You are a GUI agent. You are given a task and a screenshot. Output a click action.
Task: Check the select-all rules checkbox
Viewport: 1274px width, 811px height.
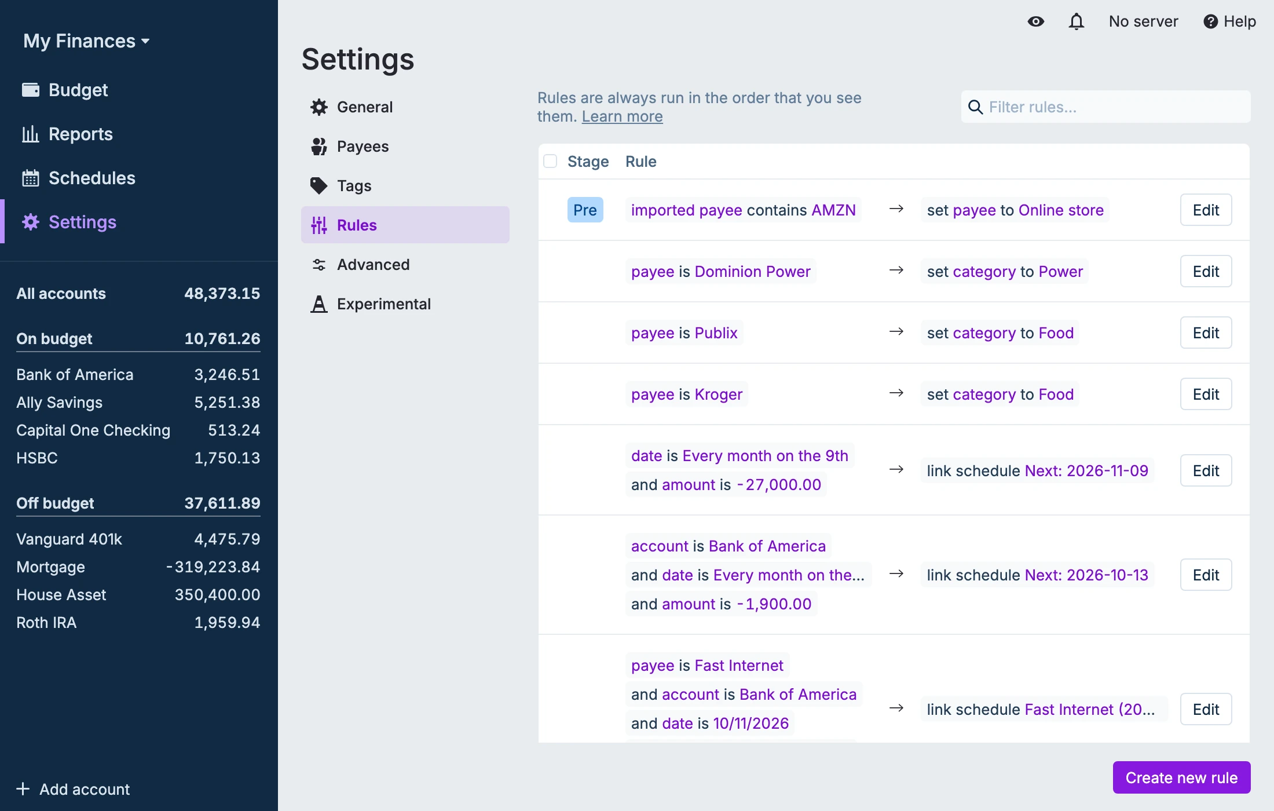coord(550,161)
